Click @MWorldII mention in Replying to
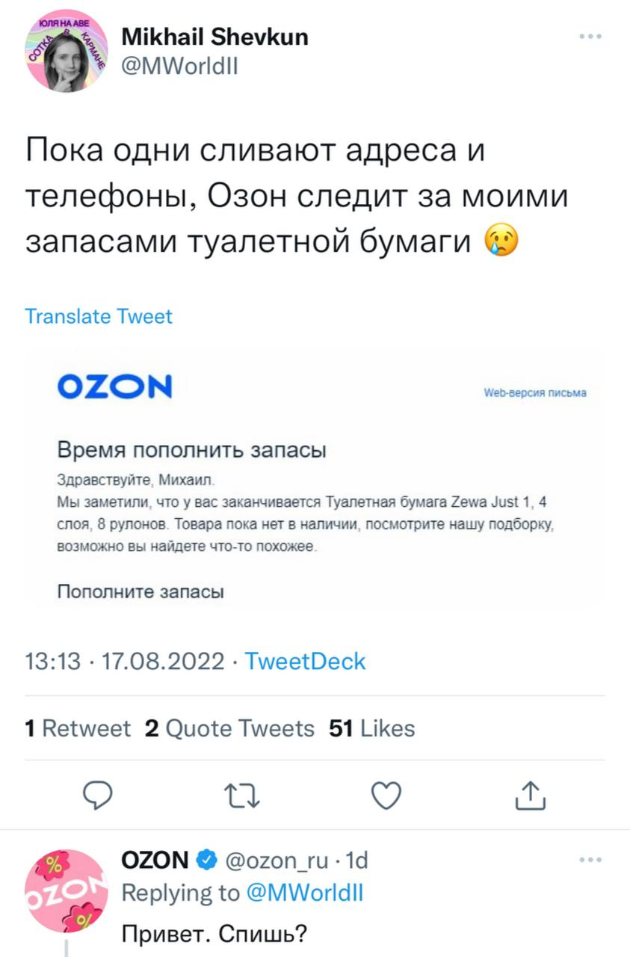 click(x=304, y=893)
